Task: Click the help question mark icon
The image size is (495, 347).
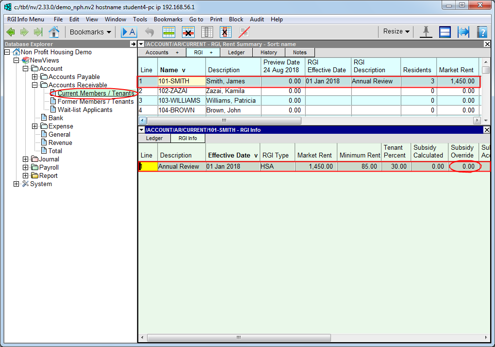Action: [x=482, y=32]
